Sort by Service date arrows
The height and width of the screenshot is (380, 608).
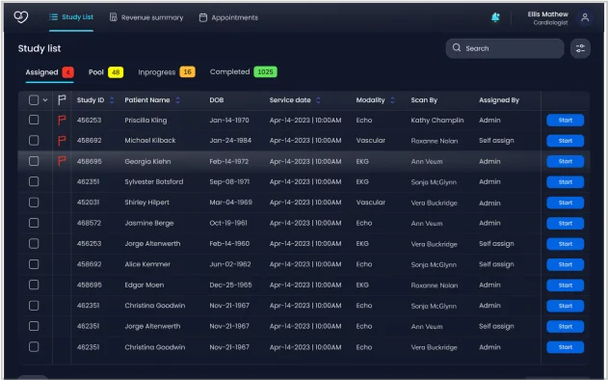[318, 100]
